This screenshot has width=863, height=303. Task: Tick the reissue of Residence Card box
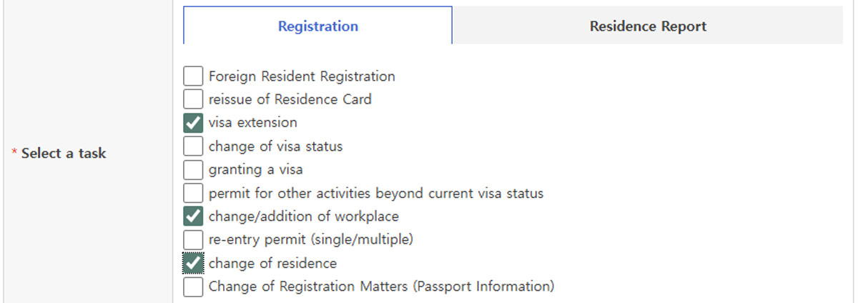pyautogui.click(x=193, y=99)
